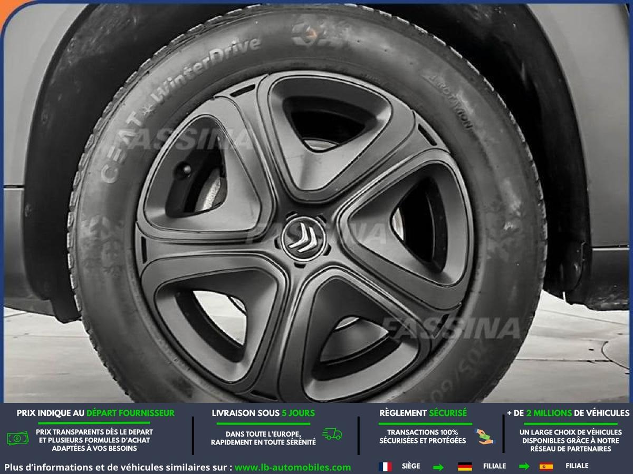
Task: Click the green arrow after Siège
Action: coord(438,467)
